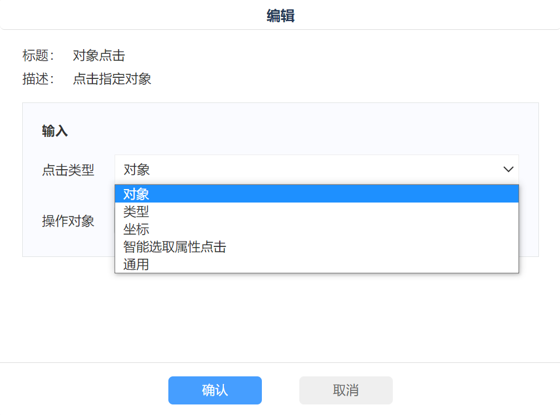This screenshot has height=415, width=560.
Task: Choose the 通用 option from the list
Action: (136, 265)
